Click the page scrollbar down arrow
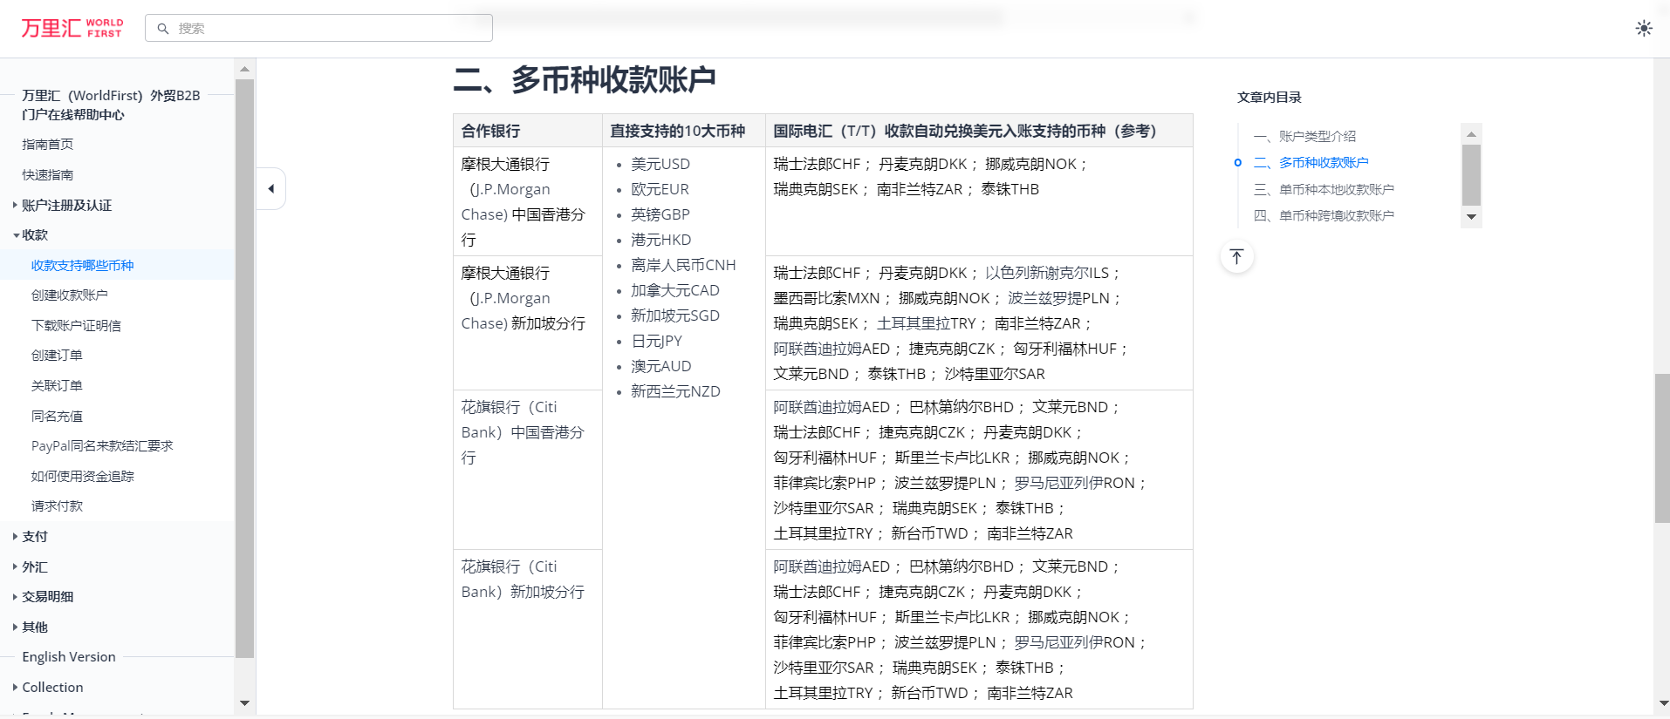Viewport: 1670px width, 719px height. pos(1662,703)
